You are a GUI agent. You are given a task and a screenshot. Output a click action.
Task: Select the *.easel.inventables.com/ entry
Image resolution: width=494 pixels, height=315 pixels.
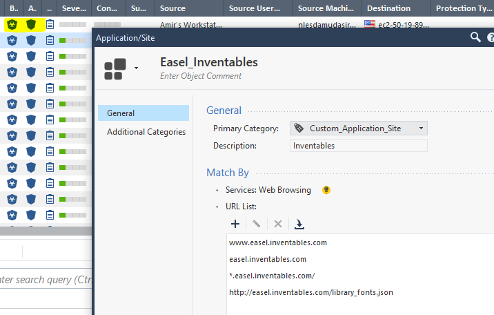coord(272,276)
